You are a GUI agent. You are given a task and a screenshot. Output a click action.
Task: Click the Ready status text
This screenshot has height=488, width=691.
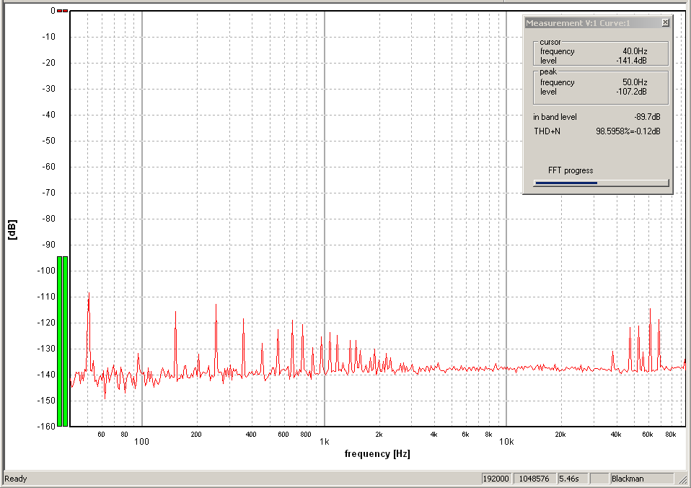(16, 479)
